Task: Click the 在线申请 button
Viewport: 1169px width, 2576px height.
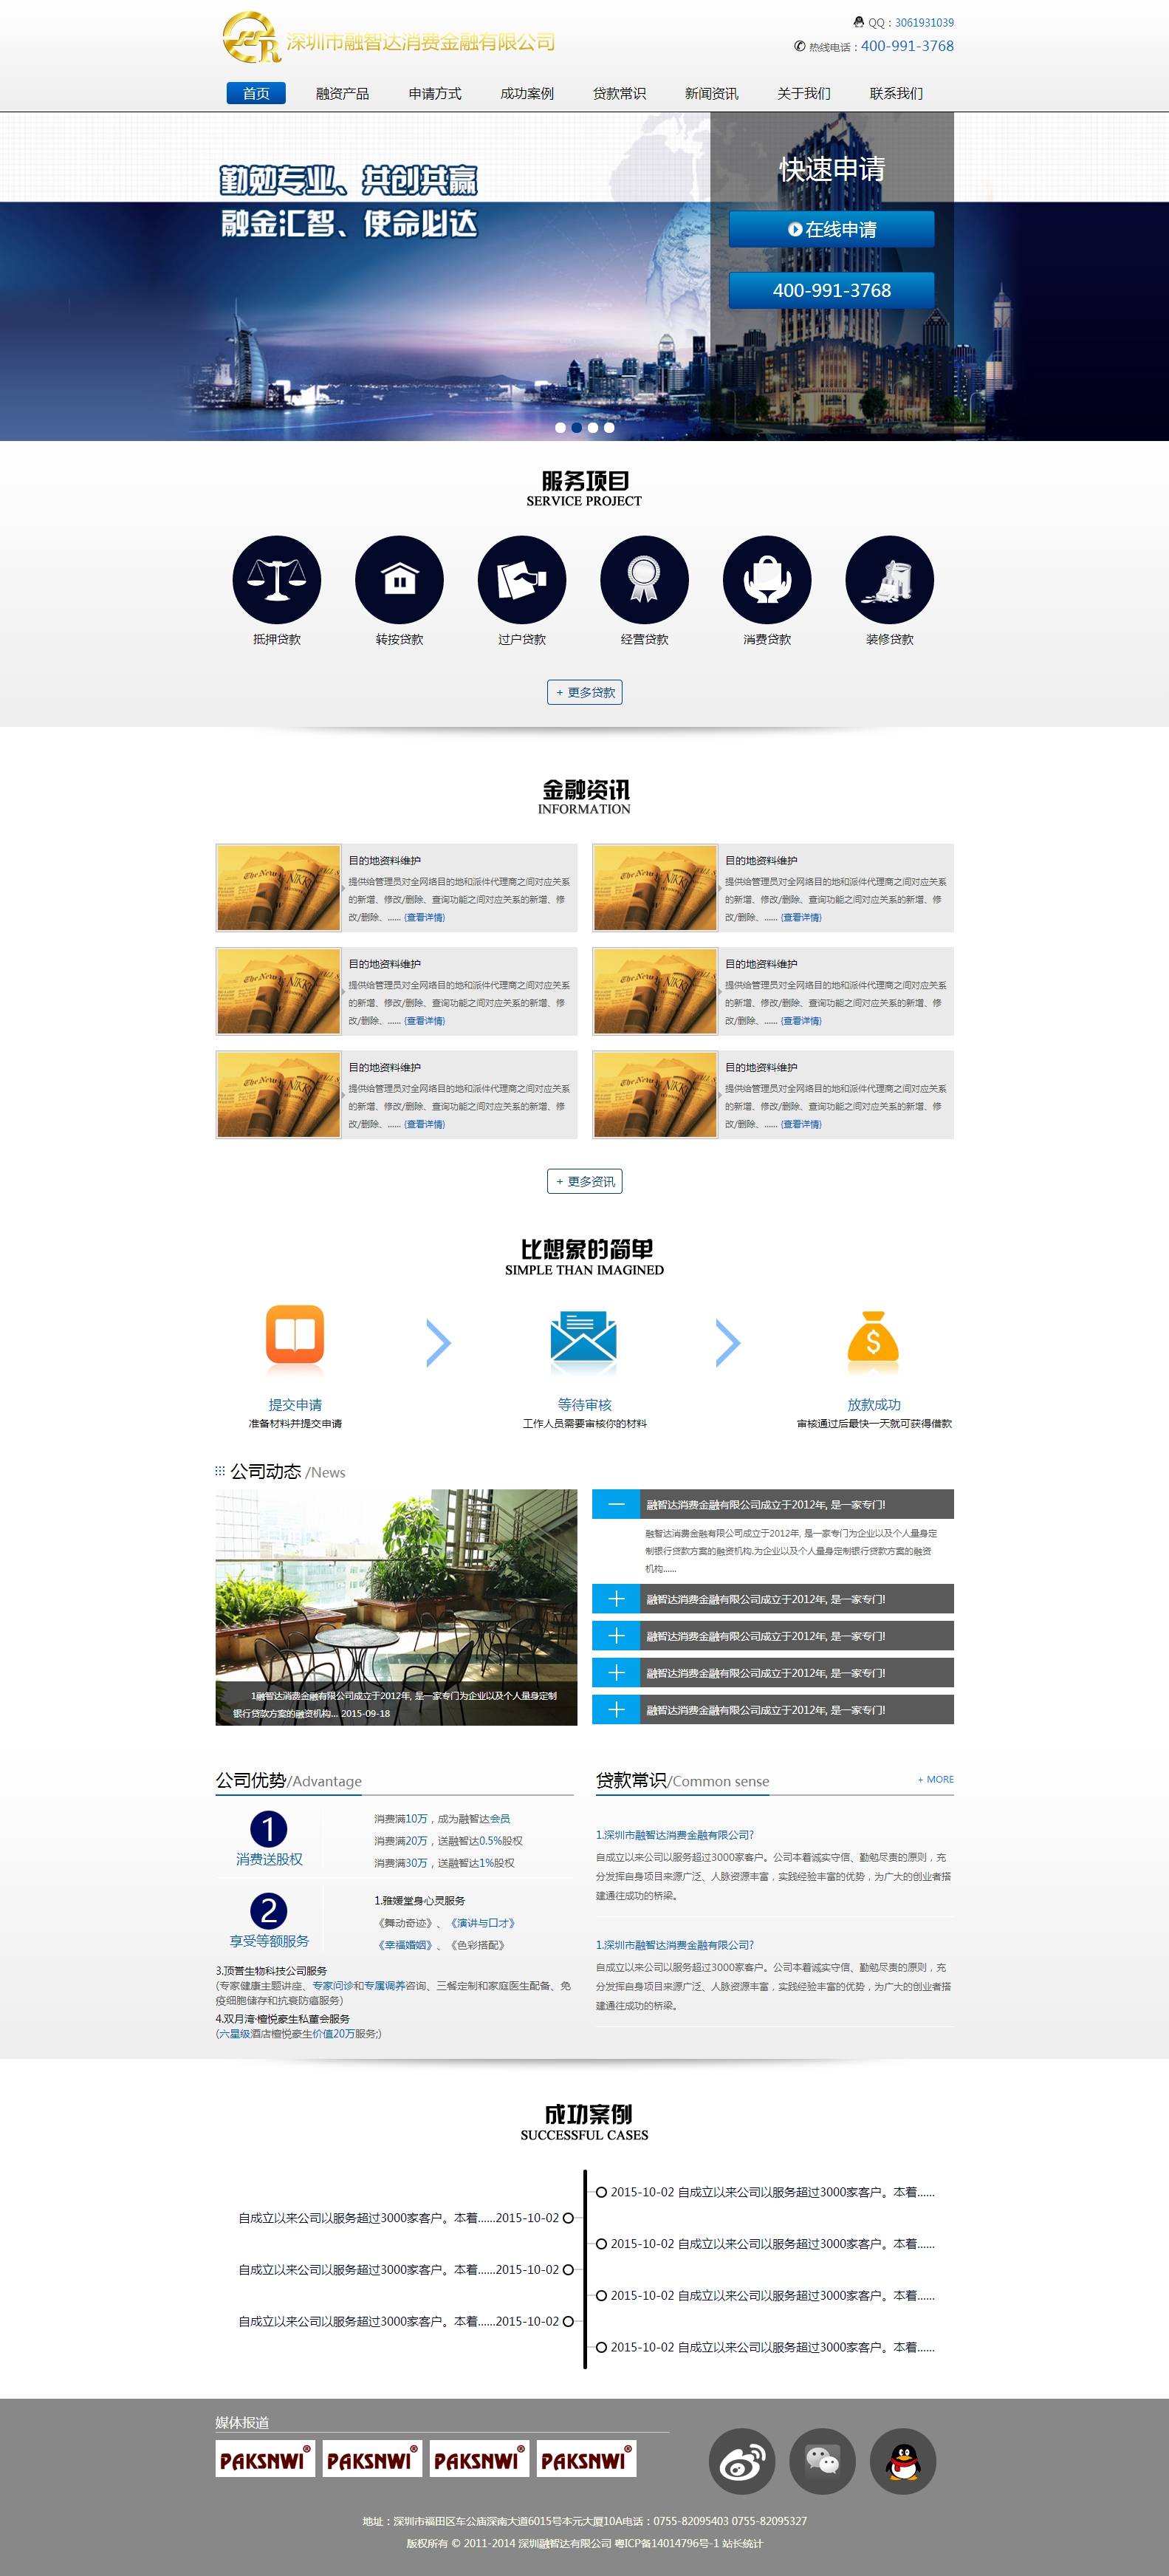Action: click(831, 229)
